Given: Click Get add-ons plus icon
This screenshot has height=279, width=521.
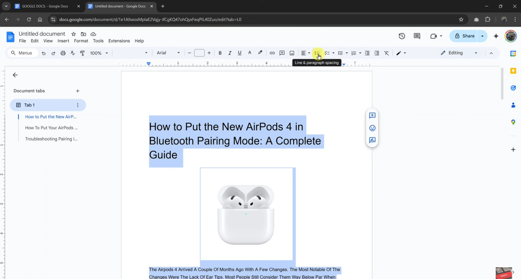Looking at the screenshot, I should [513, 150].
